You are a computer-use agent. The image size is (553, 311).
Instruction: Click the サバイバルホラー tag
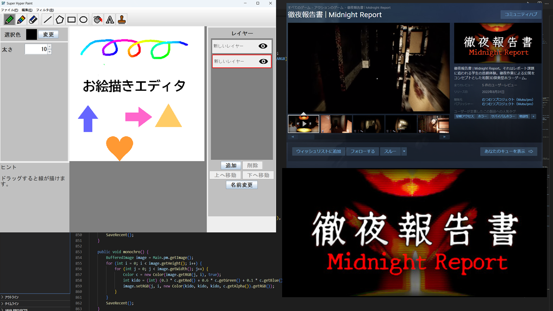point(502,116)
